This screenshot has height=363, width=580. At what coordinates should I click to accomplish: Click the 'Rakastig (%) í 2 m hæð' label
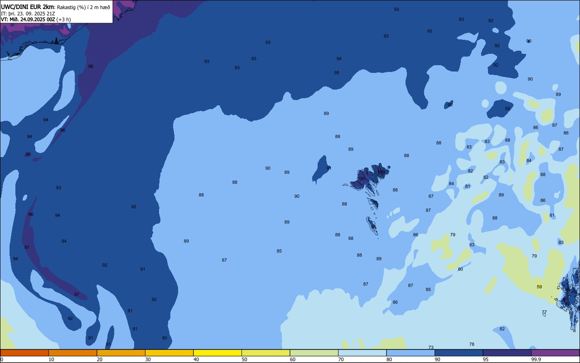click(83, 7)
